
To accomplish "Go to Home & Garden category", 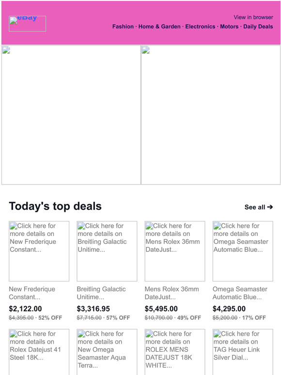I will (159, 27).
